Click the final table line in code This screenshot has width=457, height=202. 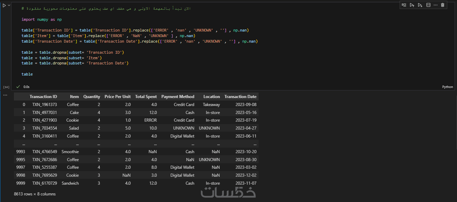[x=27, y=74]
